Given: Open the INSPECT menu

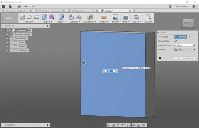Looking at the screenshot, I should tap(104, 22).
